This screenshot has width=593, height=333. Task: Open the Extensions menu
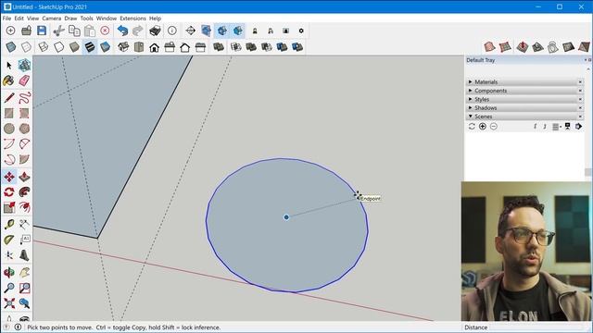point(132,18)
